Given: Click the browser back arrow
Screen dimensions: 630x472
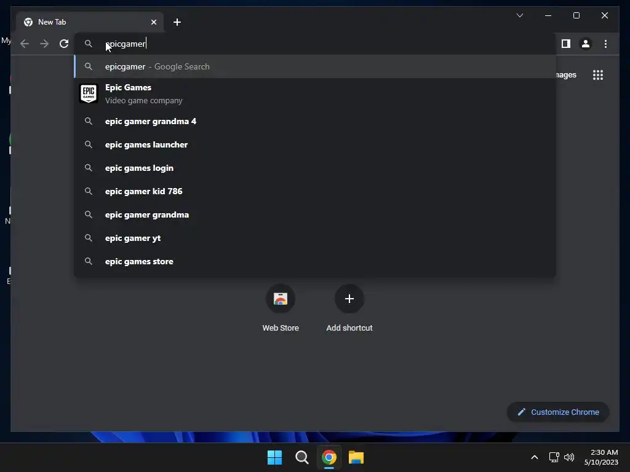Looking at the screenshot, I should pyautogui.click(x=25, y=44).
